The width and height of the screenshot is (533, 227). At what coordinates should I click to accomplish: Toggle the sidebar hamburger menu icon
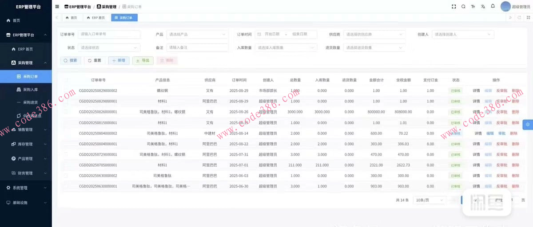click(57, 7)
